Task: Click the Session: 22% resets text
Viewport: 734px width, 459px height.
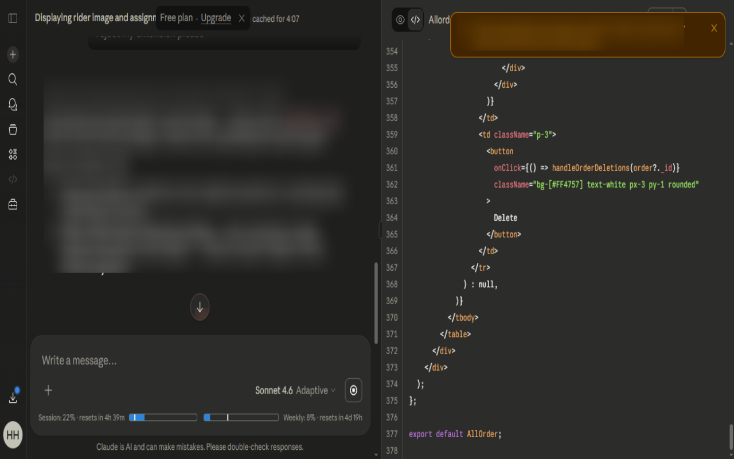Action: 81,418
